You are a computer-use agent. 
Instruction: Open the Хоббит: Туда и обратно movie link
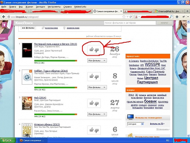51,71
